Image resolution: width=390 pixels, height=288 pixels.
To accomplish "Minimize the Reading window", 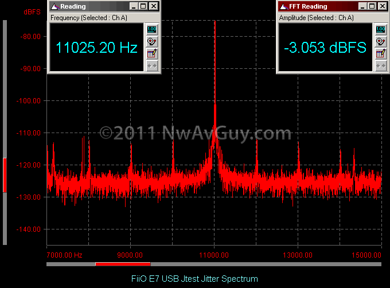I will [x=134, y=6].
